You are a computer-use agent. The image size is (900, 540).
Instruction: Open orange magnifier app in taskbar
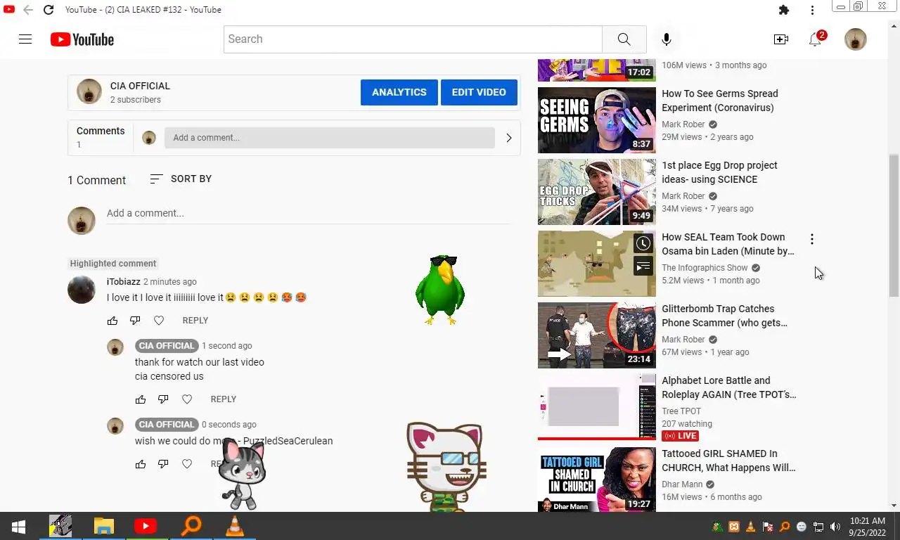(x=191, y=527)
